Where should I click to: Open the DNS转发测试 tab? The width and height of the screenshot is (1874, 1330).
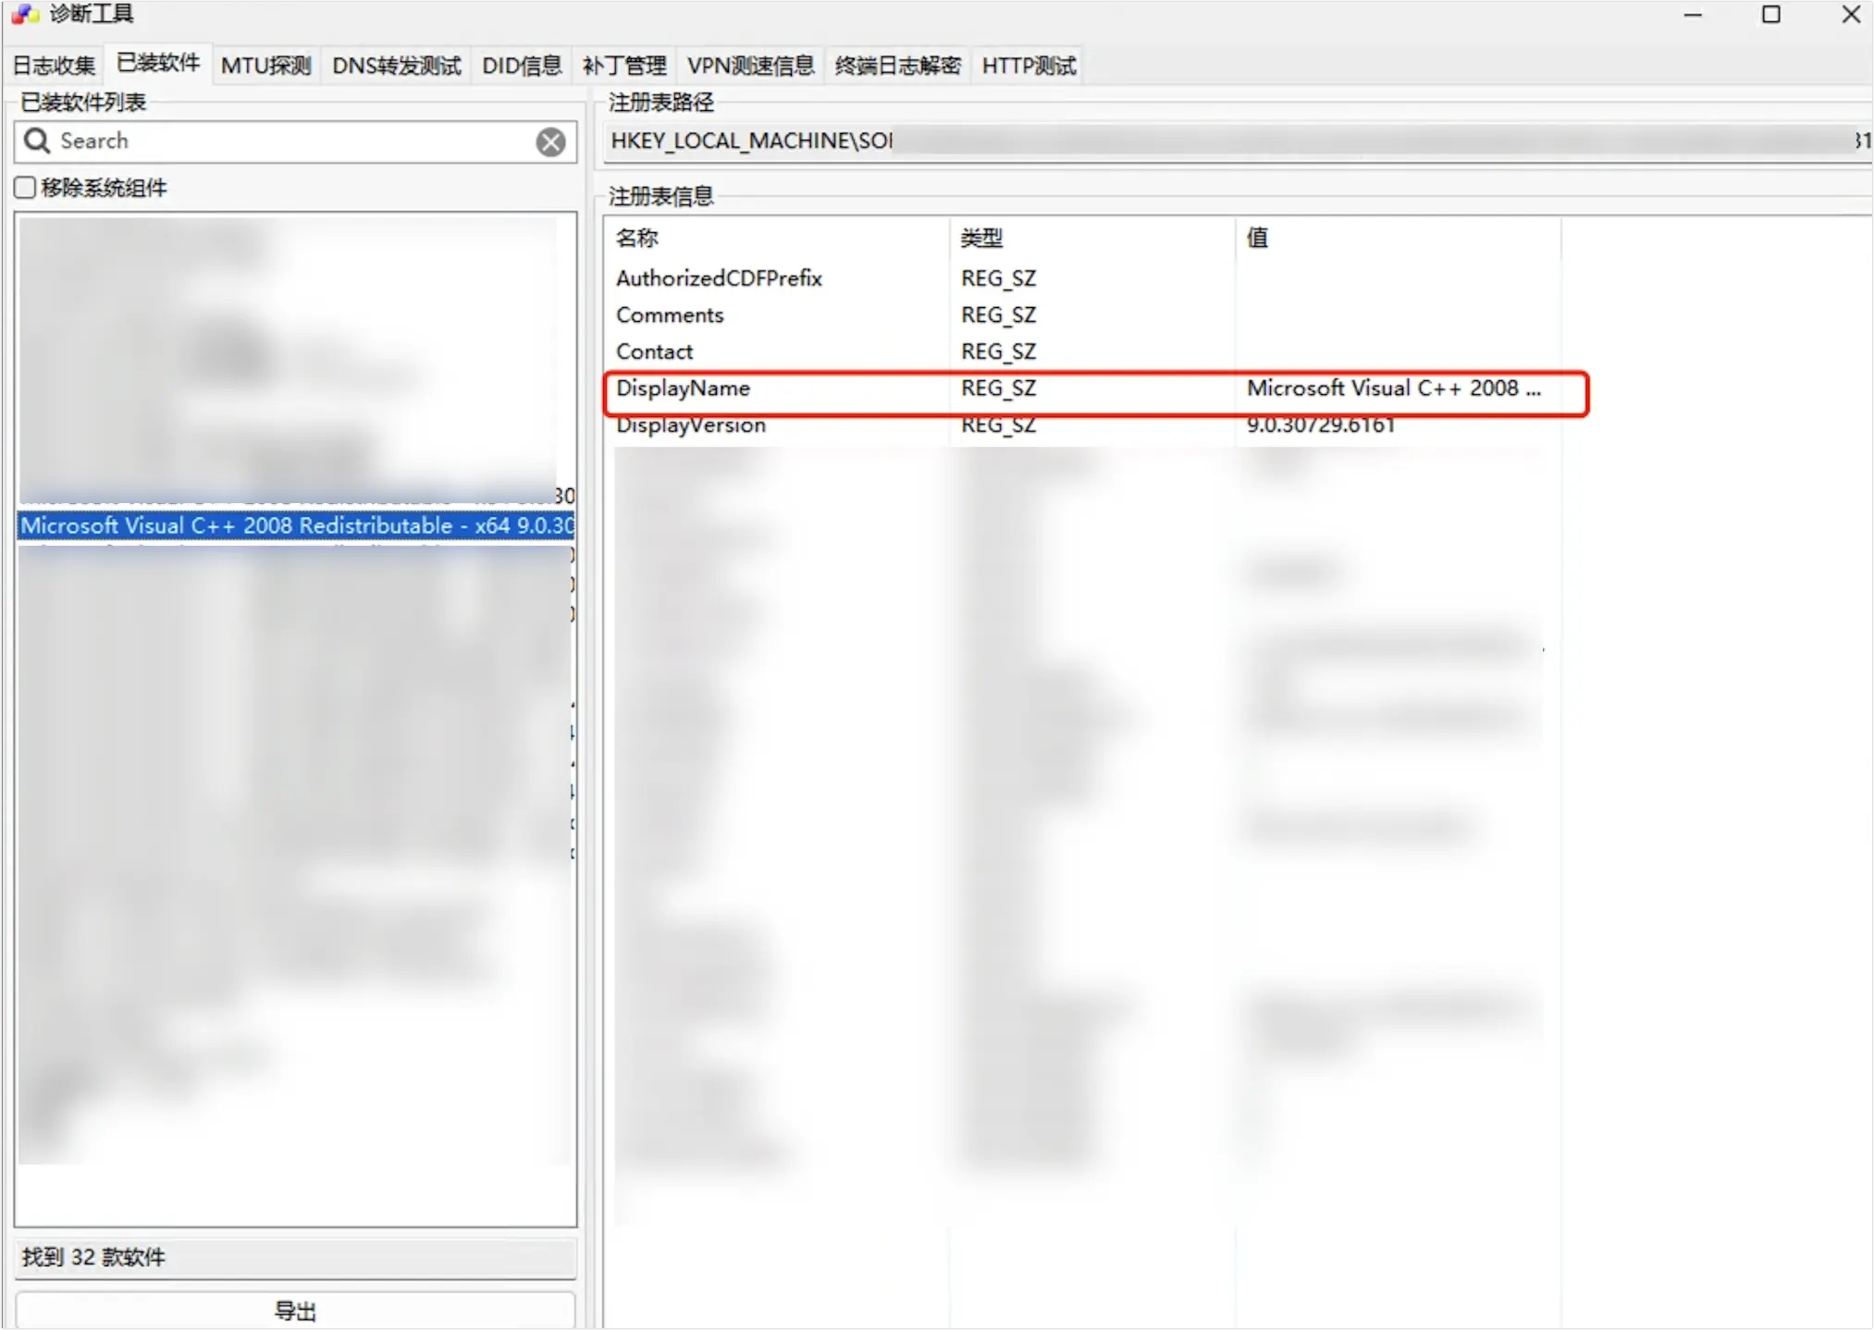pos(396,66)
